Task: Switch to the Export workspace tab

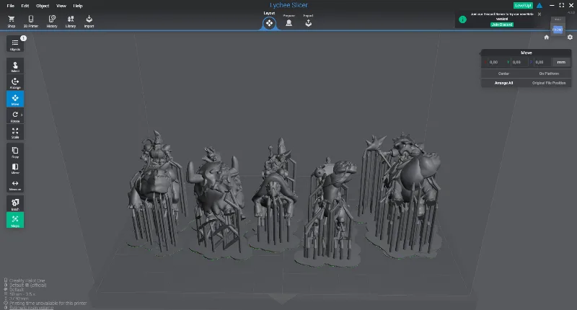Action: (309, 22)
